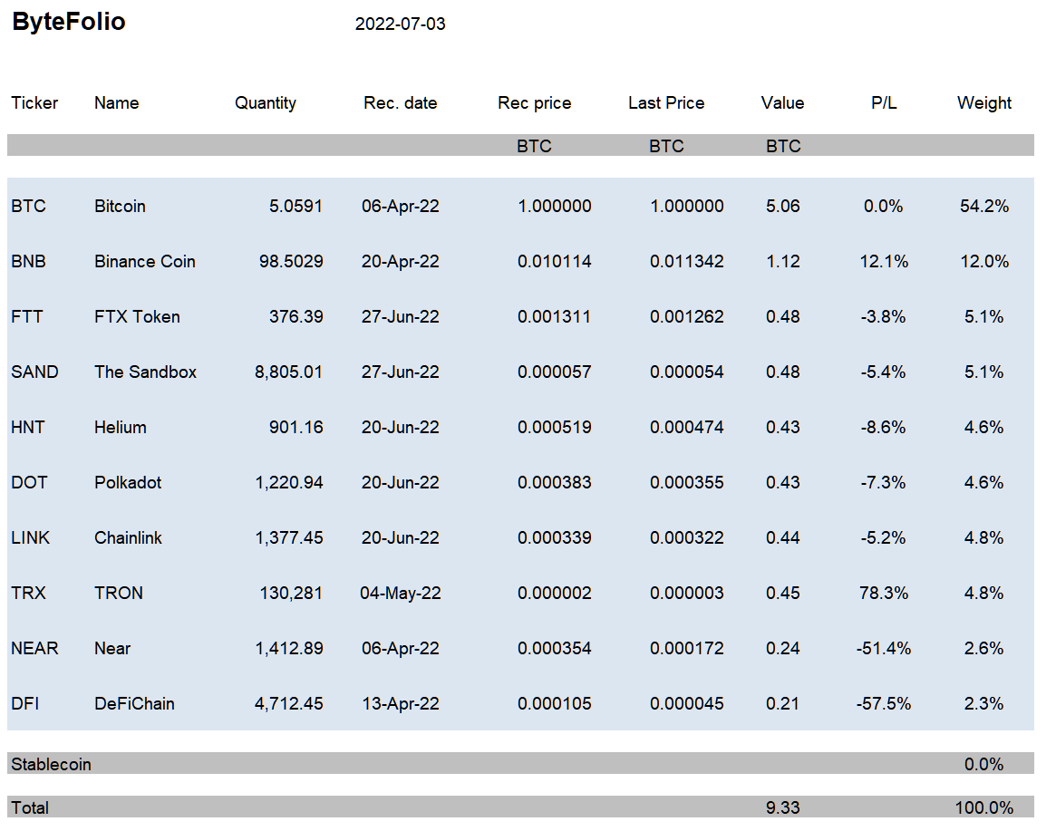Click the ByteFolio title
This screenshot has height=831, width=1056.
(69, 23)
